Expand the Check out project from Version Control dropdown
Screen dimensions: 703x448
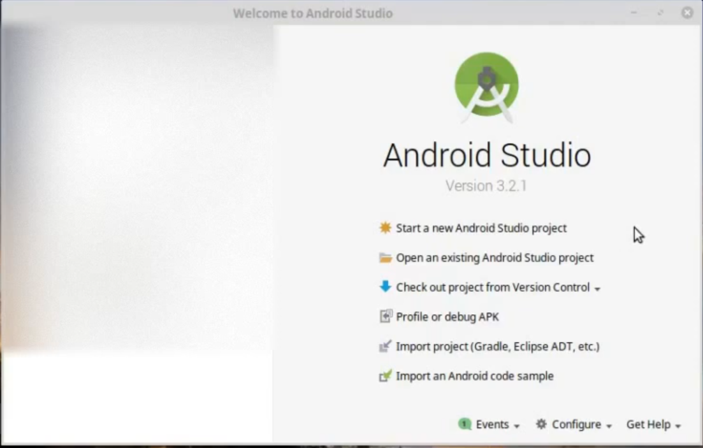[597, 288]
